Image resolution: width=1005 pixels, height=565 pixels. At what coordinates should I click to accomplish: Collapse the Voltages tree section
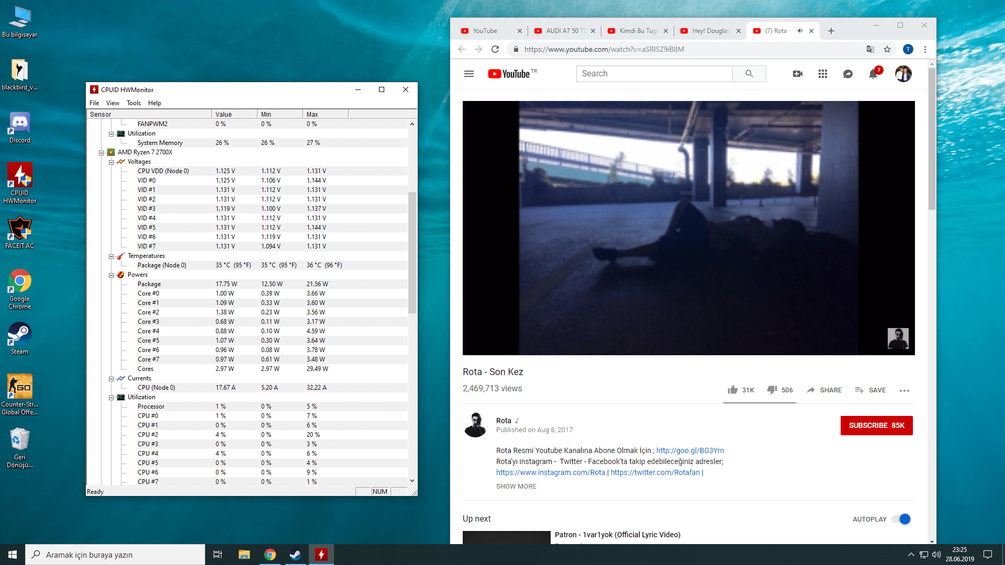[111, 162]
